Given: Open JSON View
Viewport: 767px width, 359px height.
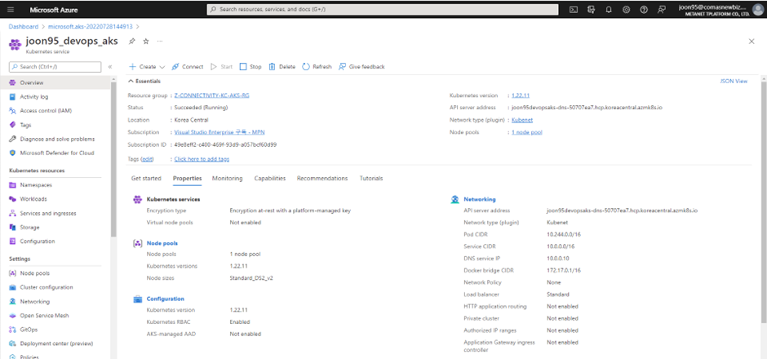Looking at the screenshot, I should (x=734, y=82).
